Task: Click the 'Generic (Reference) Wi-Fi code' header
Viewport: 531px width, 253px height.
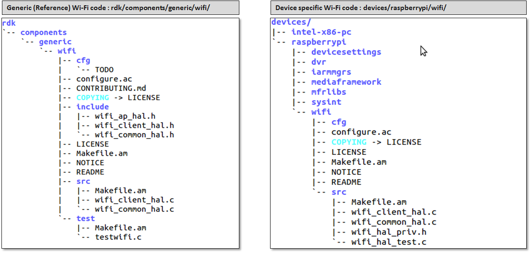Action: 120,8
